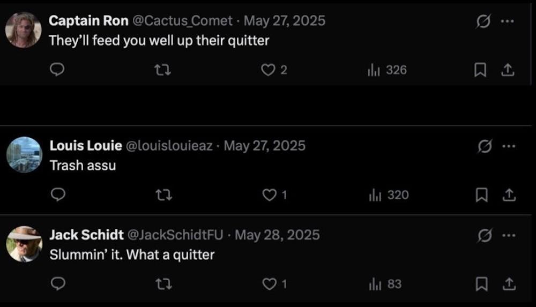Click the May 28, 2025 timestamp
This screenshot has width=536, height=307.
(277, 235)
